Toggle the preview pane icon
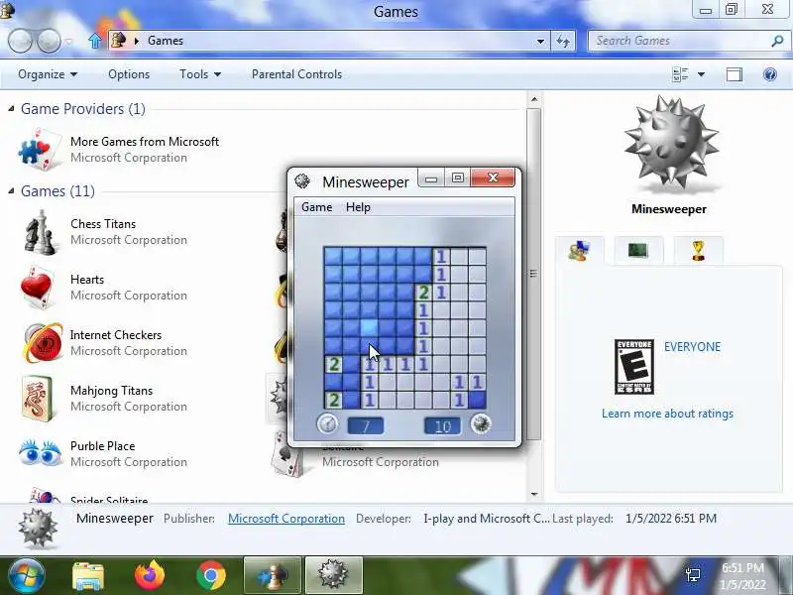This screenshot has height=595, width=793. click(735, 75)
